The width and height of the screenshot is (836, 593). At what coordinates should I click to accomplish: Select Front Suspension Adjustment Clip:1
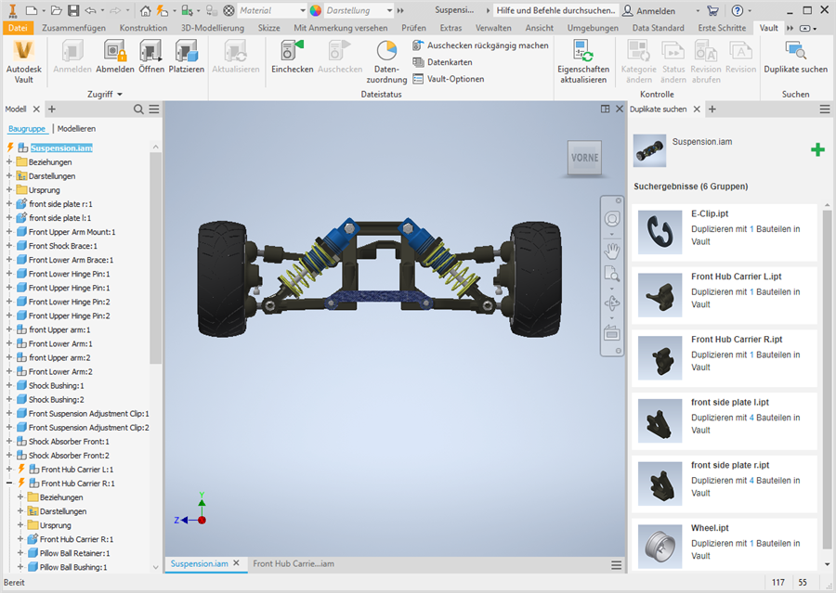[x=88, y=414]
